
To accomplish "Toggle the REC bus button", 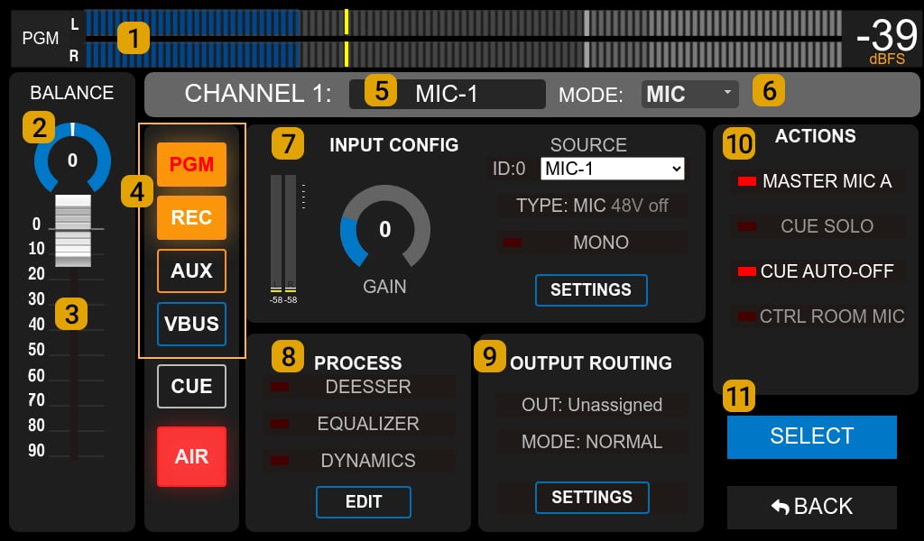I will pos(191,217).
